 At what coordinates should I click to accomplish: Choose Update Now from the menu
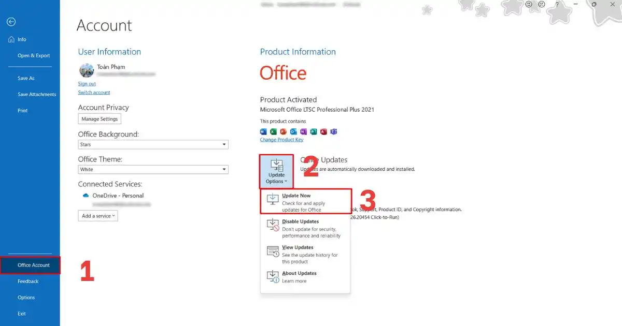[306, 202]
